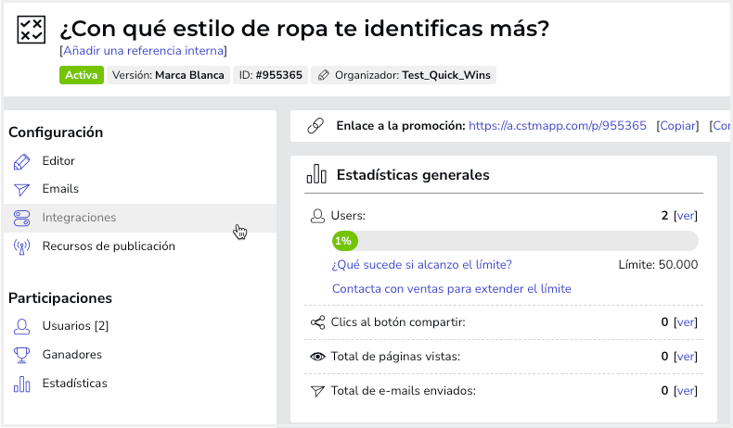
Task: Click the green Activa status badge
Action: pos(82,75)
